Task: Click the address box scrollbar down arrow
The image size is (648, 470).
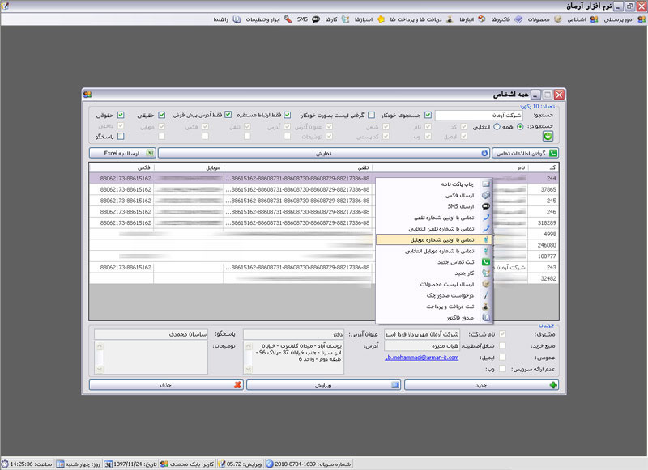Action: [249, 370]
